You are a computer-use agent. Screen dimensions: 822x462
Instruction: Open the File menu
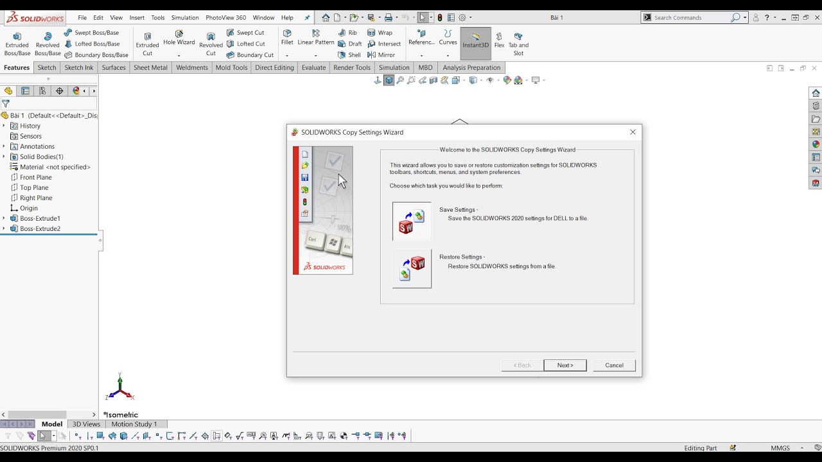[x=82, y=17]
